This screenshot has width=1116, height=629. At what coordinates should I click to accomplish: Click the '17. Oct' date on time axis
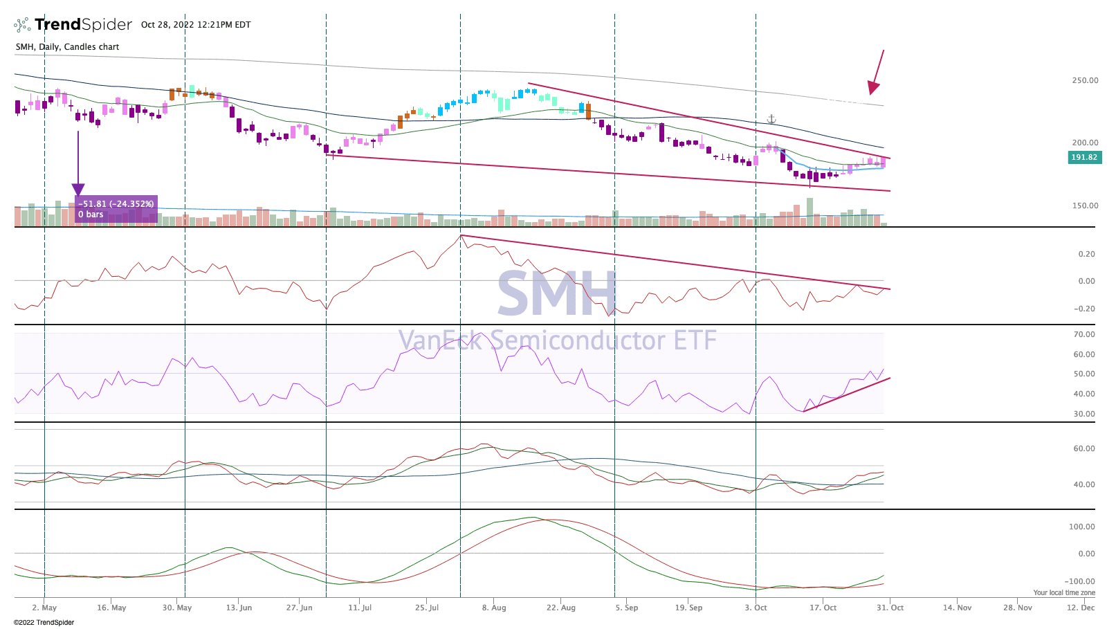[x=823, y=608]
